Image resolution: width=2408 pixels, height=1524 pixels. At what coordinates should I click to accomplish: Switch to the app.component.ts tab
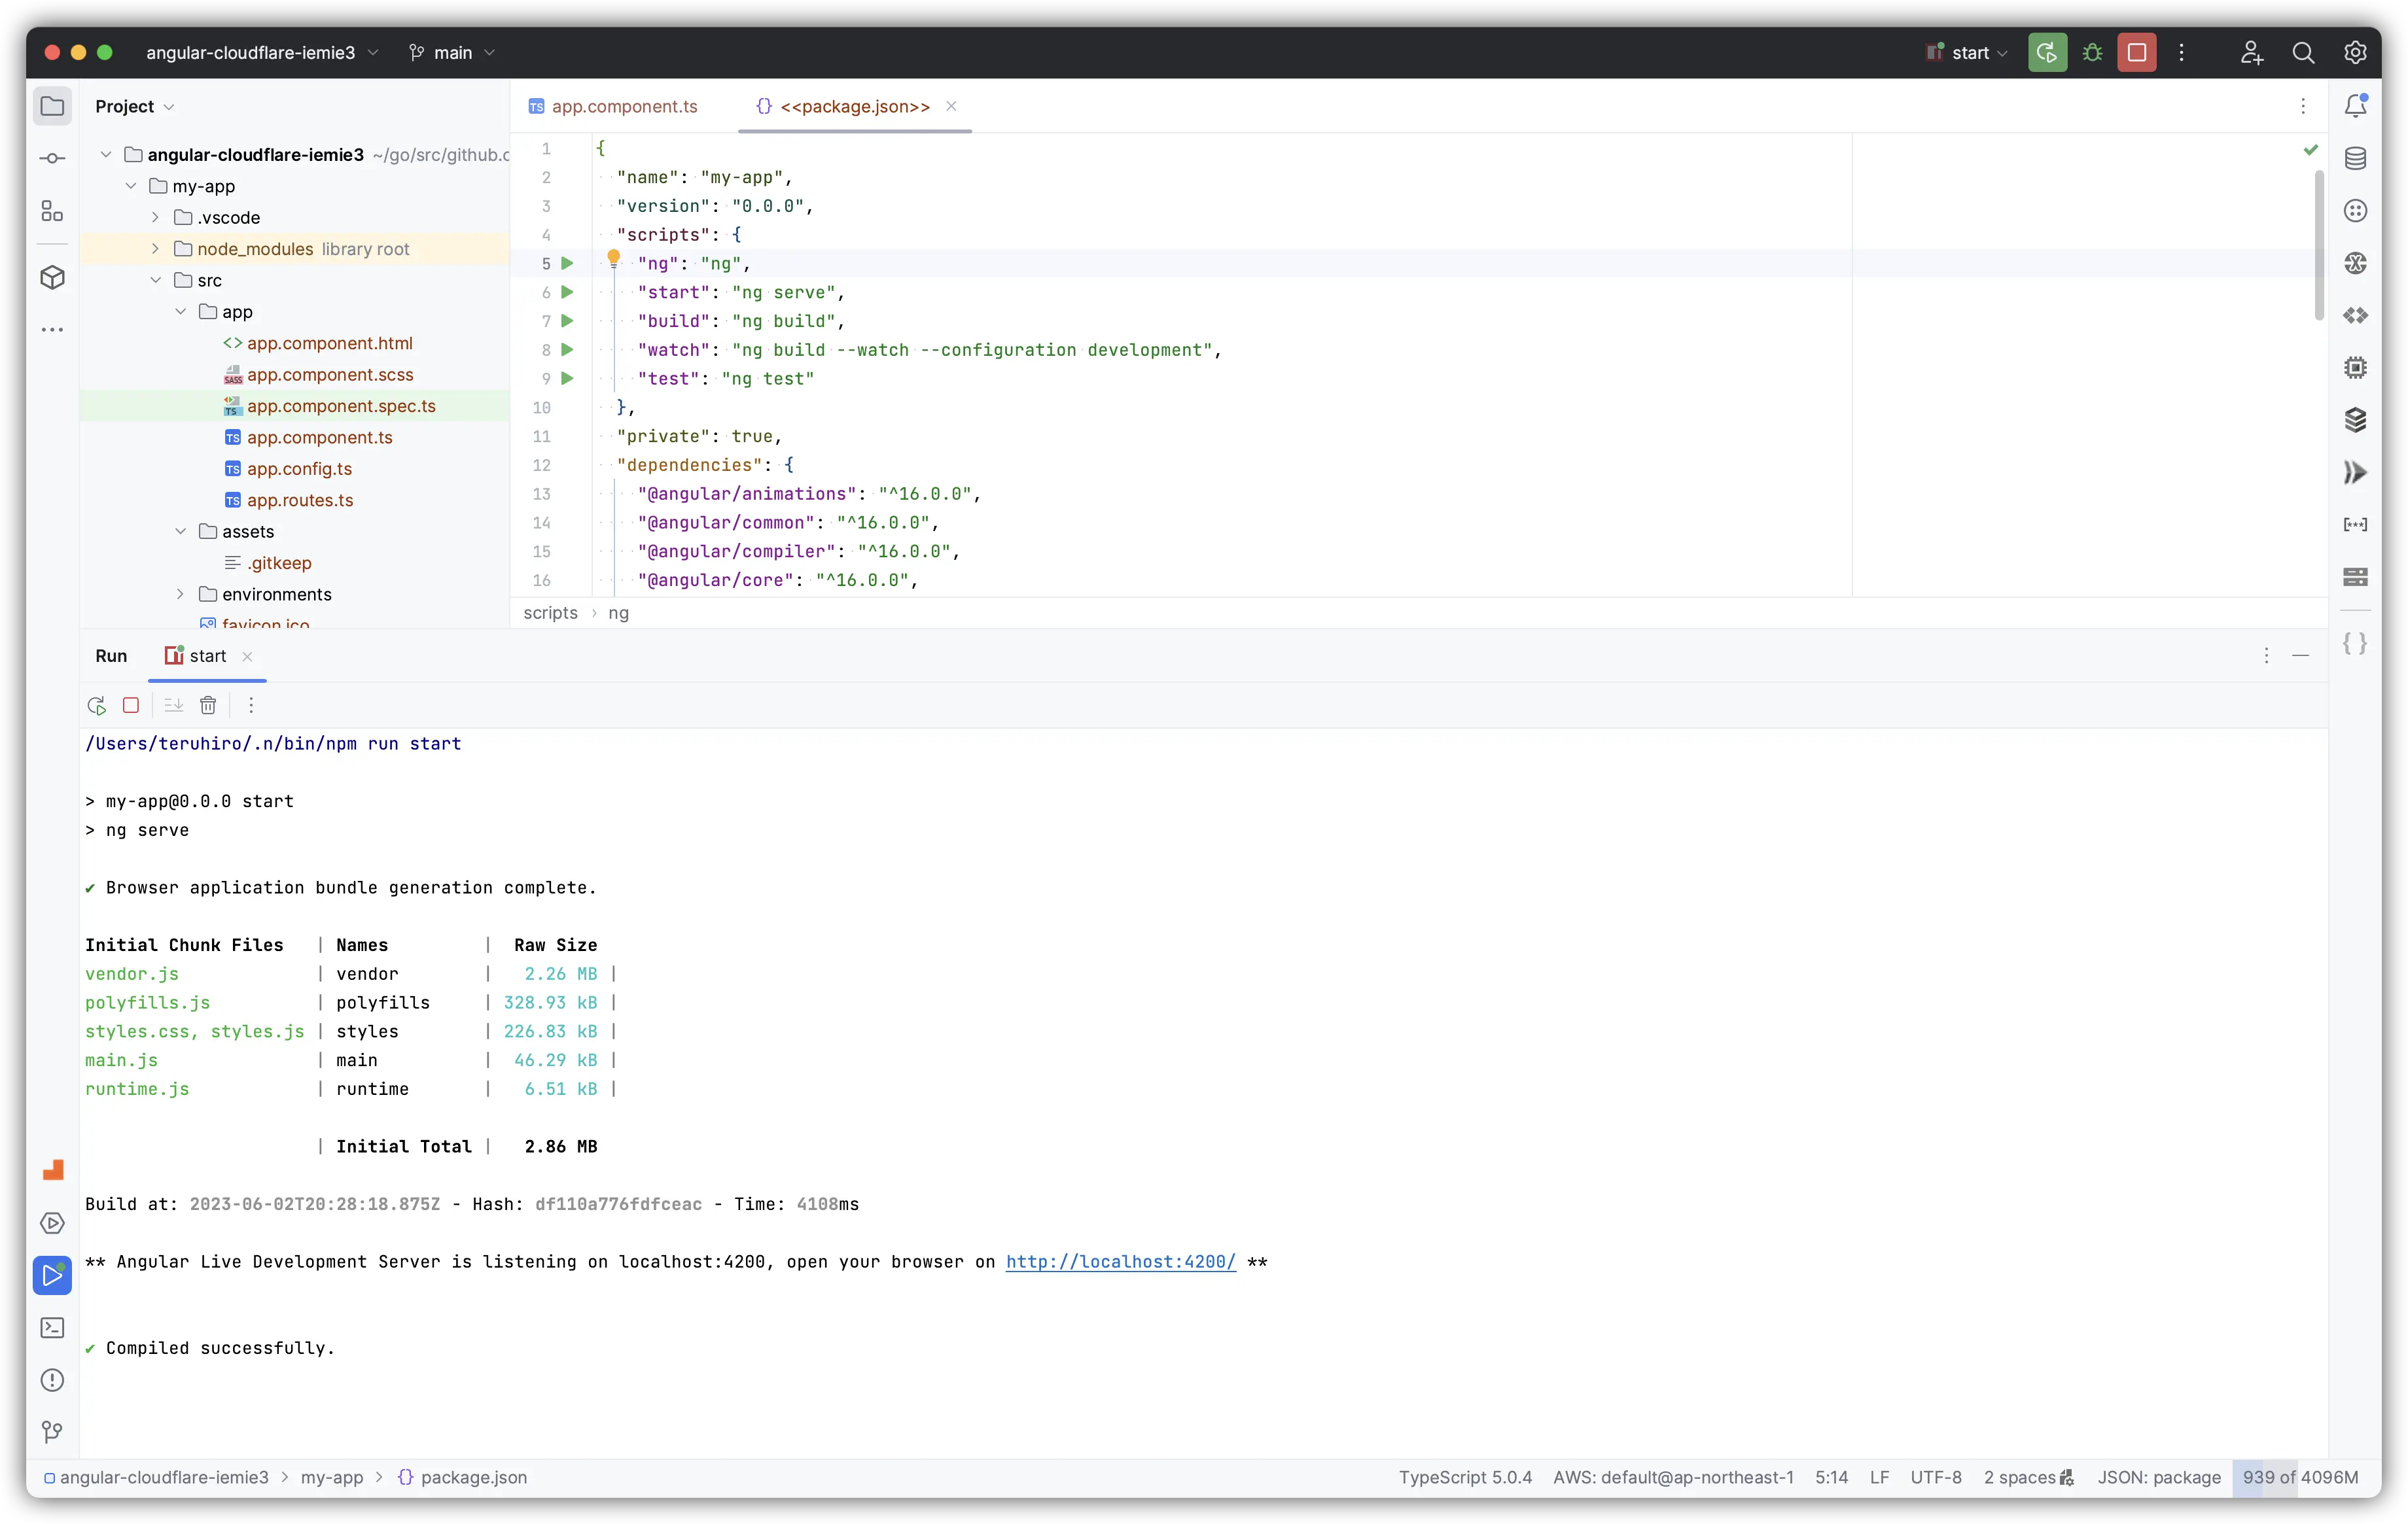[624, 107]
